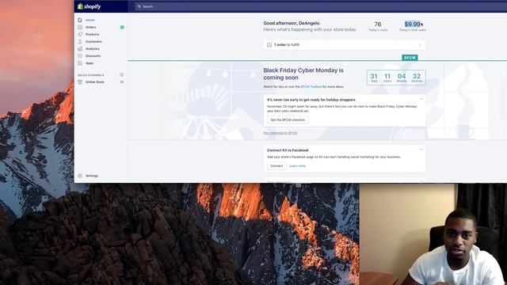Image resolution: width=507 pixels, height=285 pixels.
Task: Click the webcam video thumbnail
Action: point(433,234)
